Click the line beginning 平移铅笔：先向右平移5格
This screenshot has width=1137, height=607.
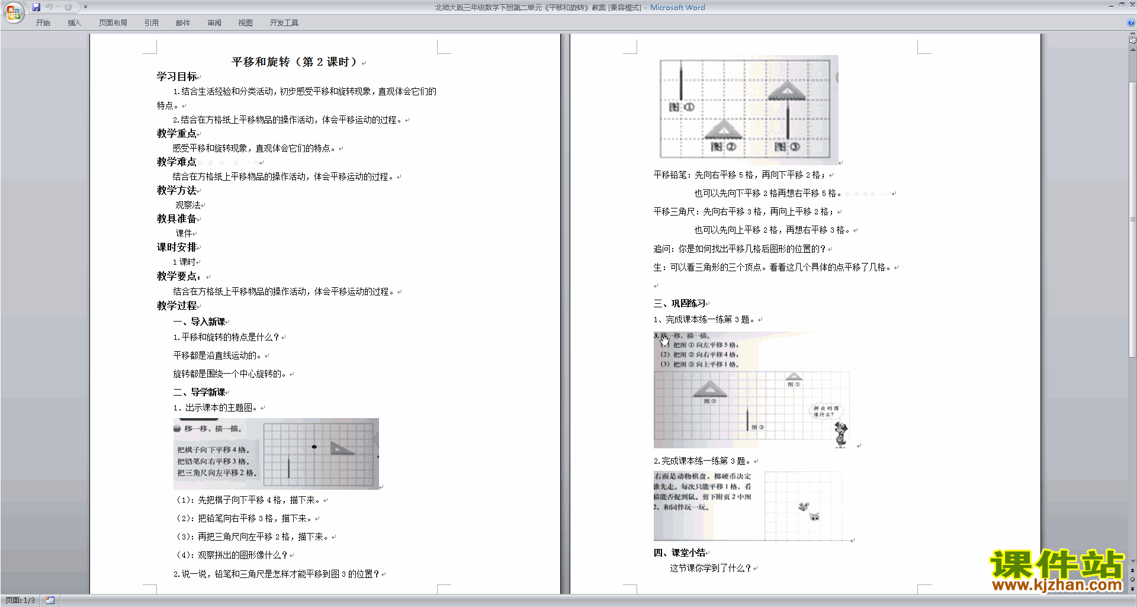tap(741, 175)
